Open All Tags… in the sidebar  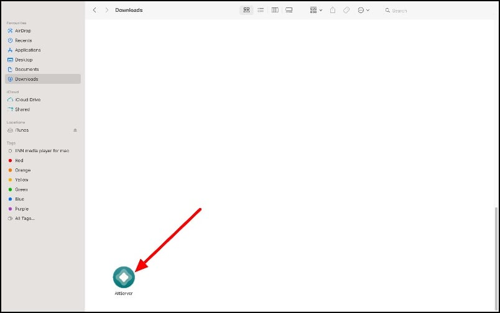(x=43, y=219)
